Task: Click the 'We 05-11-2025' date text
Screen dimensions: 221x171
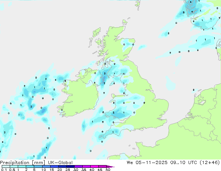Action: [x=147, y=162]
